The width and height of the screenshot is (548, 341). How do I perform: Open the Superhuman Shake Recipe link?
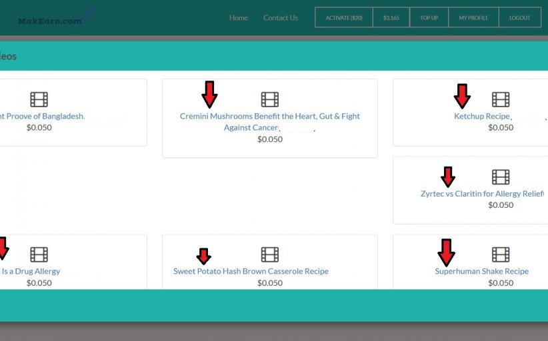coord(481,272)
